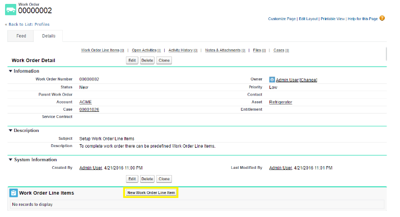Click the Priority value Low
This screenshot has height=217, width=400.
pyautogui.click(x=273, y=87)
